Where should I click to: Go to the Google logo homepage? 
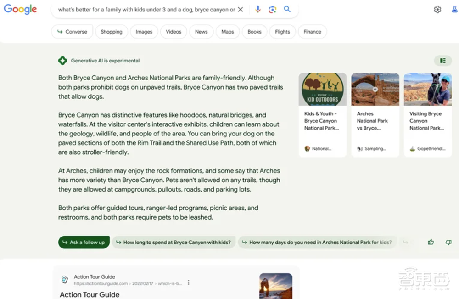(20, 10)
